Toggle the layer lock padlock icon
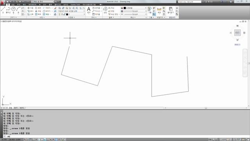 (x=64, y=14)
